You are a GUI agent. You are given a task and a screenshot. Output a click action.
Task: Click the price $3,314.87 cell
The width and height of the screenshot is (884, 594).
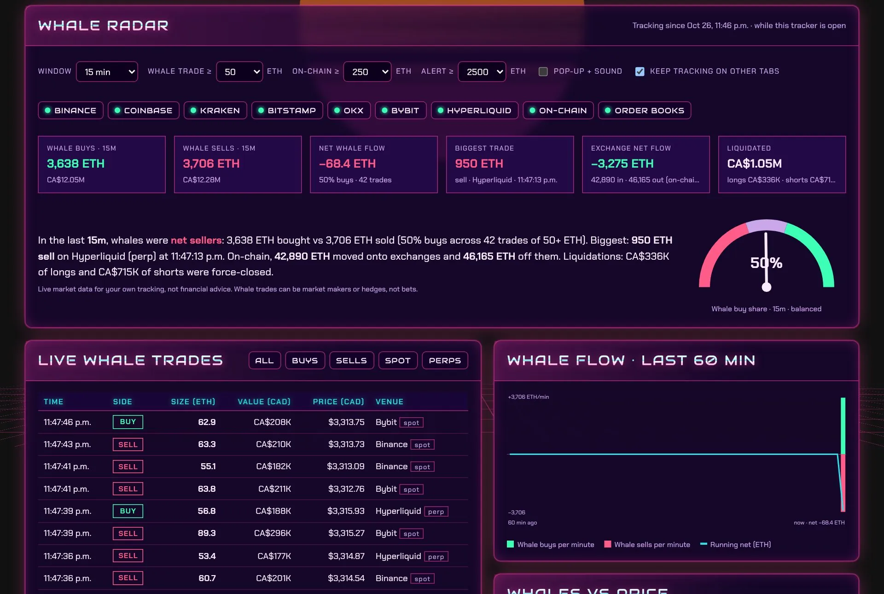[346, 556]
